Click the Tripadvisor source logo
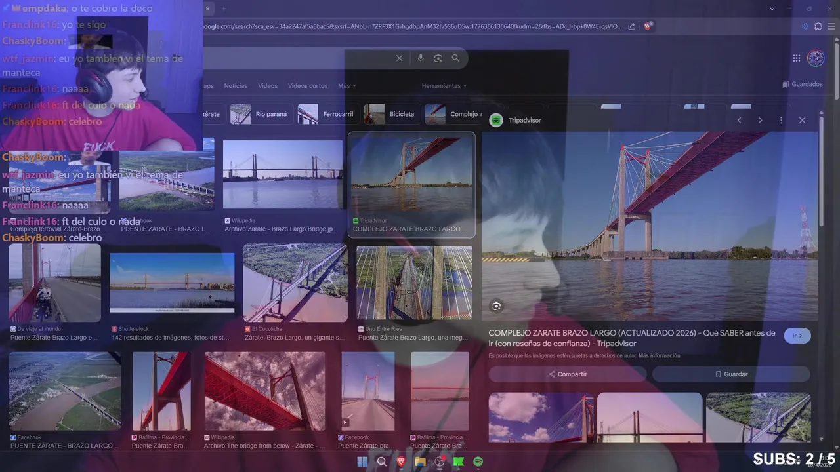This screenshot has width=840, height=472. (496, 120)
